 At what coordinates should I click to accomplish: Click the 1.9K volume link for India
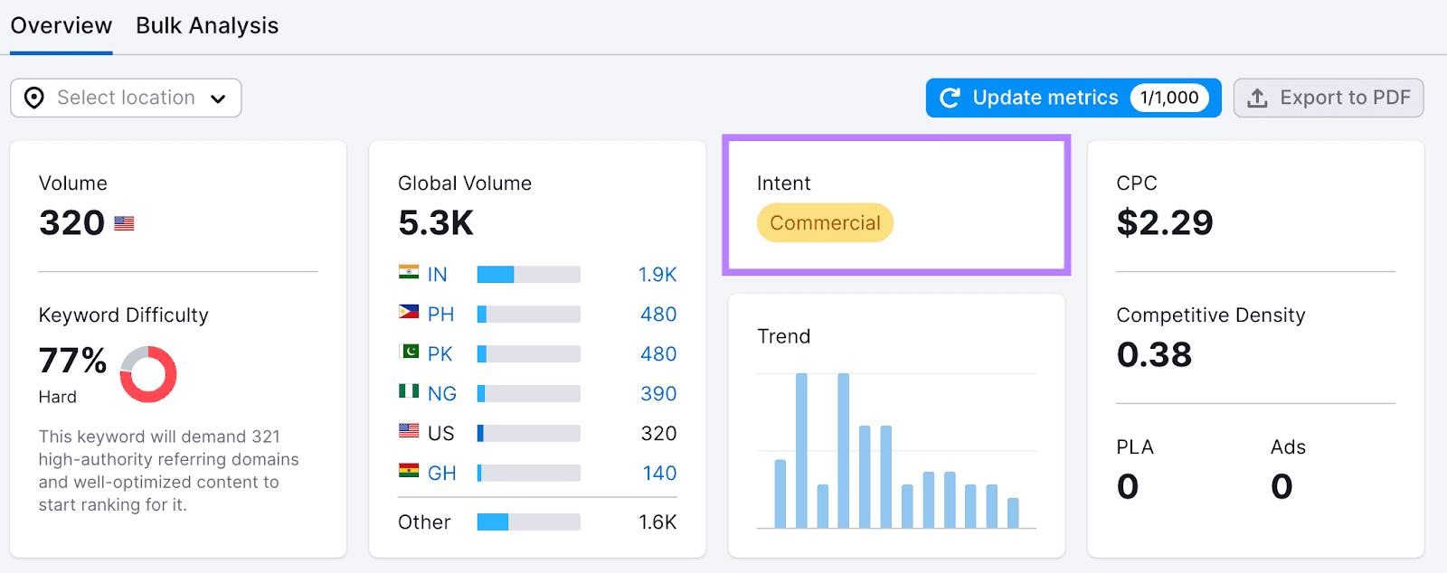tap(657, 275)
